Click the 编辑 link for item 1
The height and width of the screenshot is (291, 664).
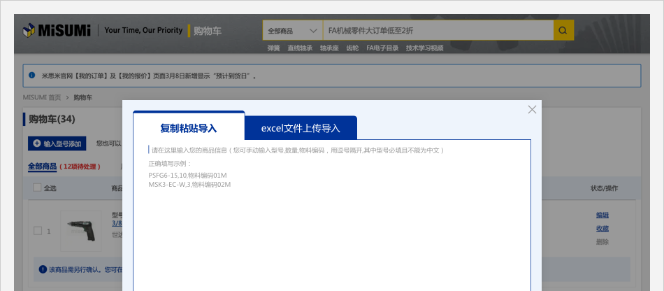[x=602, y=215]
